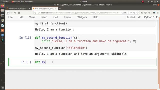The height and width of the screenshot is (90, 160).
Task: Open the Firefox hamburger menu
Action: tap(158, 13)
